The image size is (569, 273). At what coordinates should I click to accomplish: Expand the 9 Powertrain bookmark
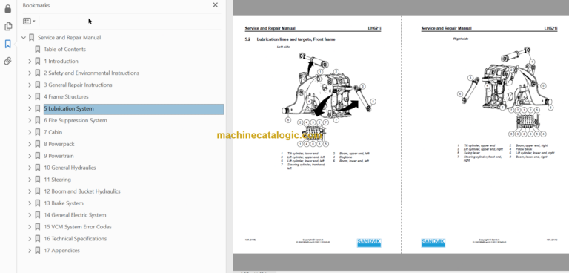click(x=30, y=156)
